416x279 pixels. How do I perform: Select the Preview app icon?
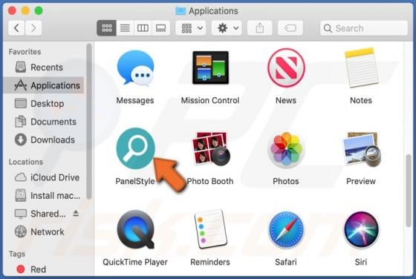[x=362, y=149]
